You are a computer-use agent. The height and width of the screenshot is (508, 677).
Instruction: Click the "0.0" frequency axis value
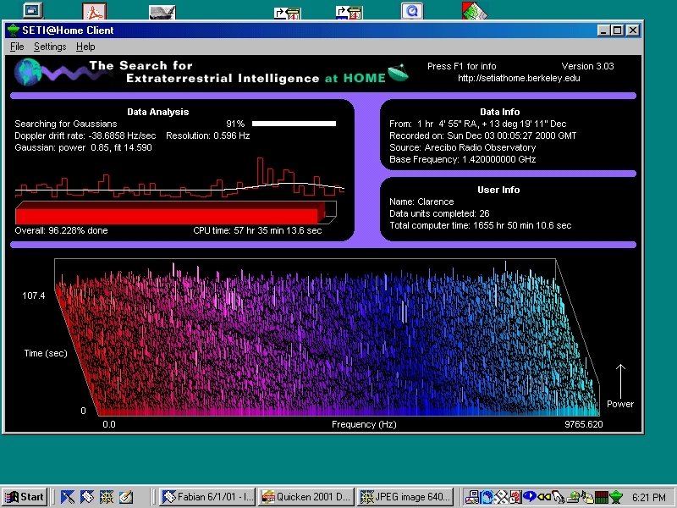point(109,425)
